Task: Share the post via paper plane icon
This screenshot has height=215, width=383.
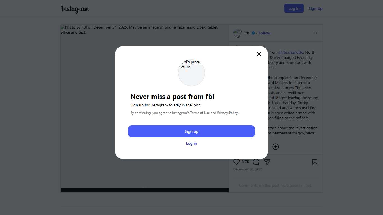Action: tap(267, 162)
